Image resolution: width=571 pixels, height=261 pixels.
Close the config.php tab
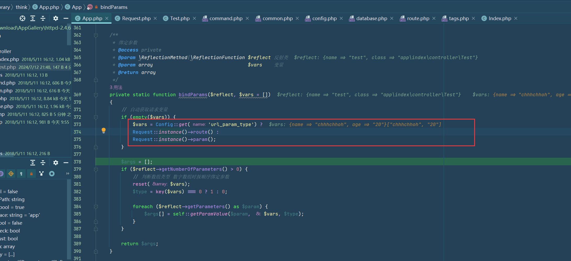click(x=341, y=18)
